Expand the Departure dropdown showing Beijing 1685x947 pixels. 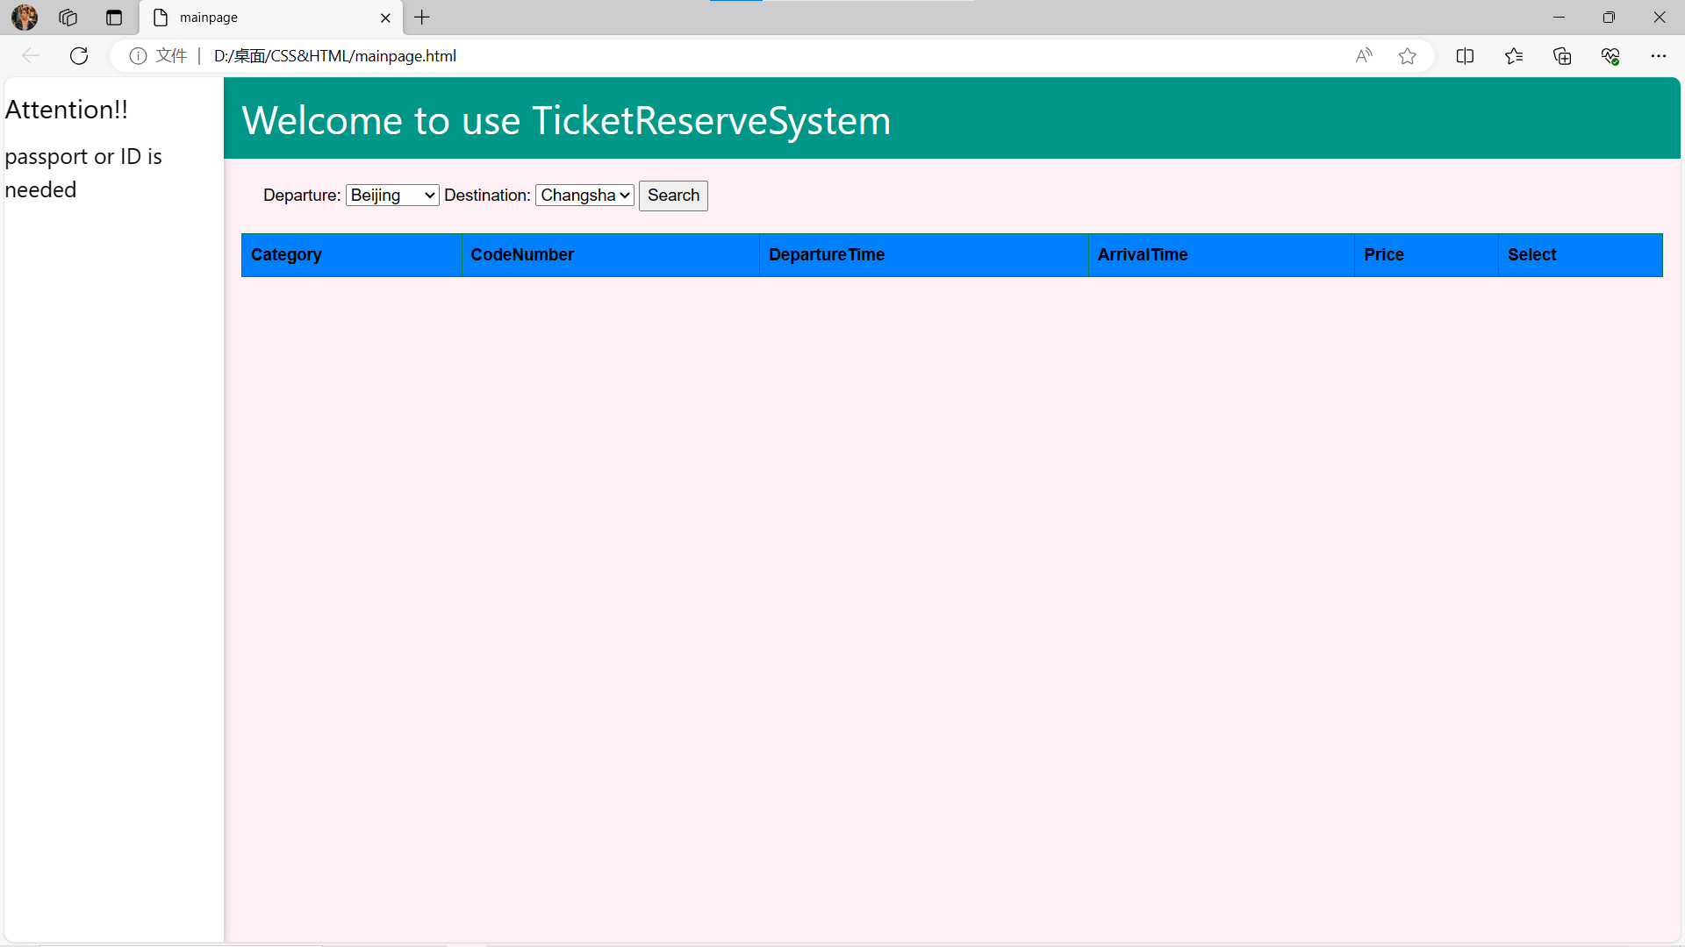(x=392, y=195)
